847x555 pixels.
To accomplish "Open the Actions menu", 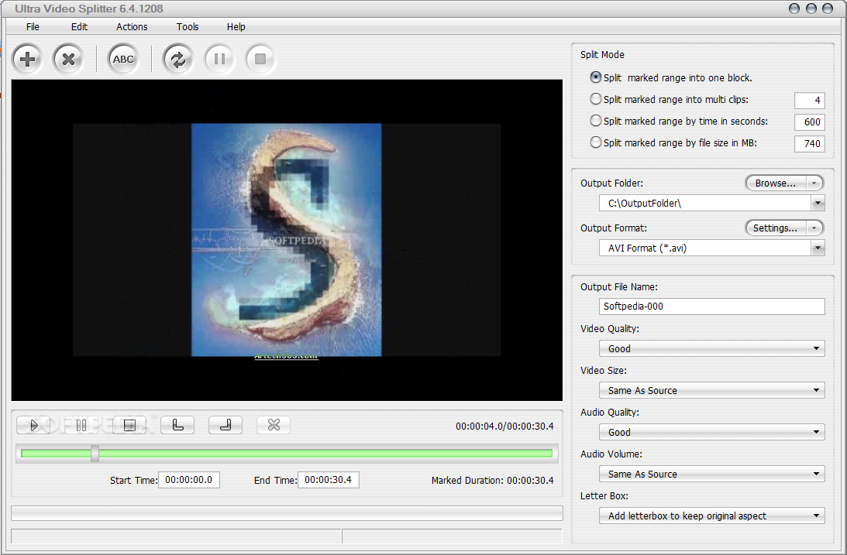I will [x=132, y=27].
